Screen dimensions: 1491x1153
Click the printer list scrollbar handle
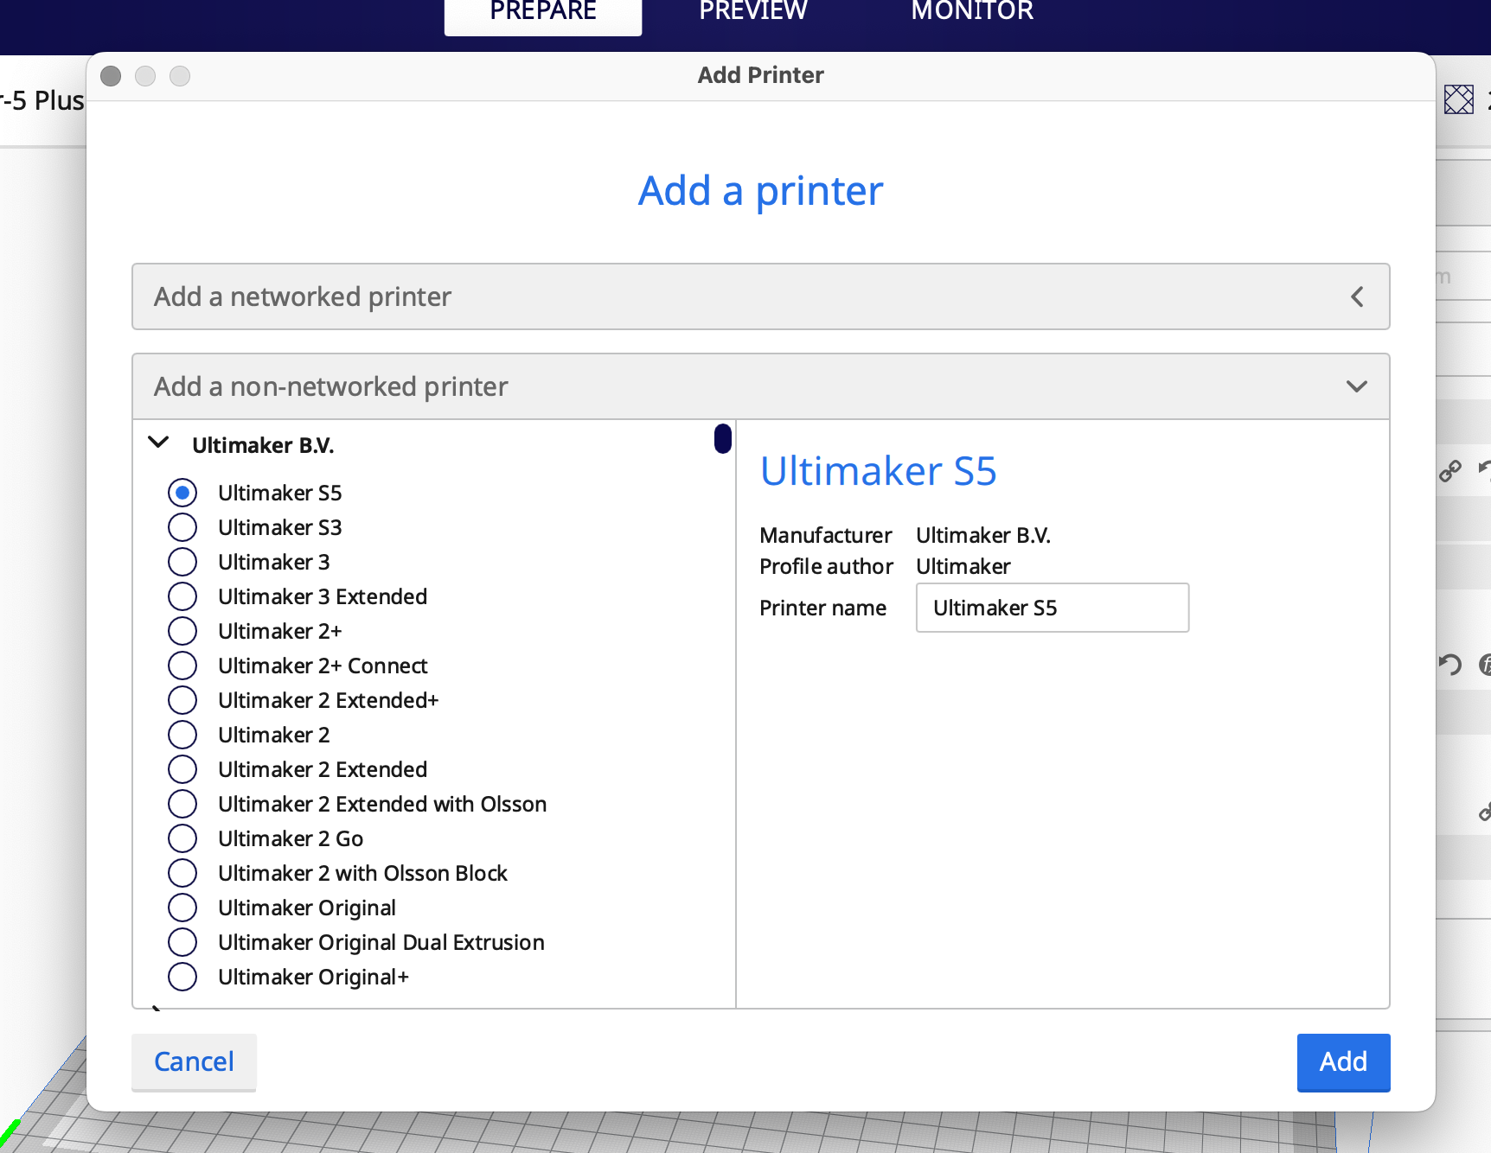click(723, 438)
